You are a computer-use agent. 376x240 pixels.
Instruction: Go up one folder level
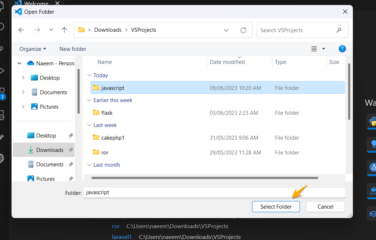(64, 30)
